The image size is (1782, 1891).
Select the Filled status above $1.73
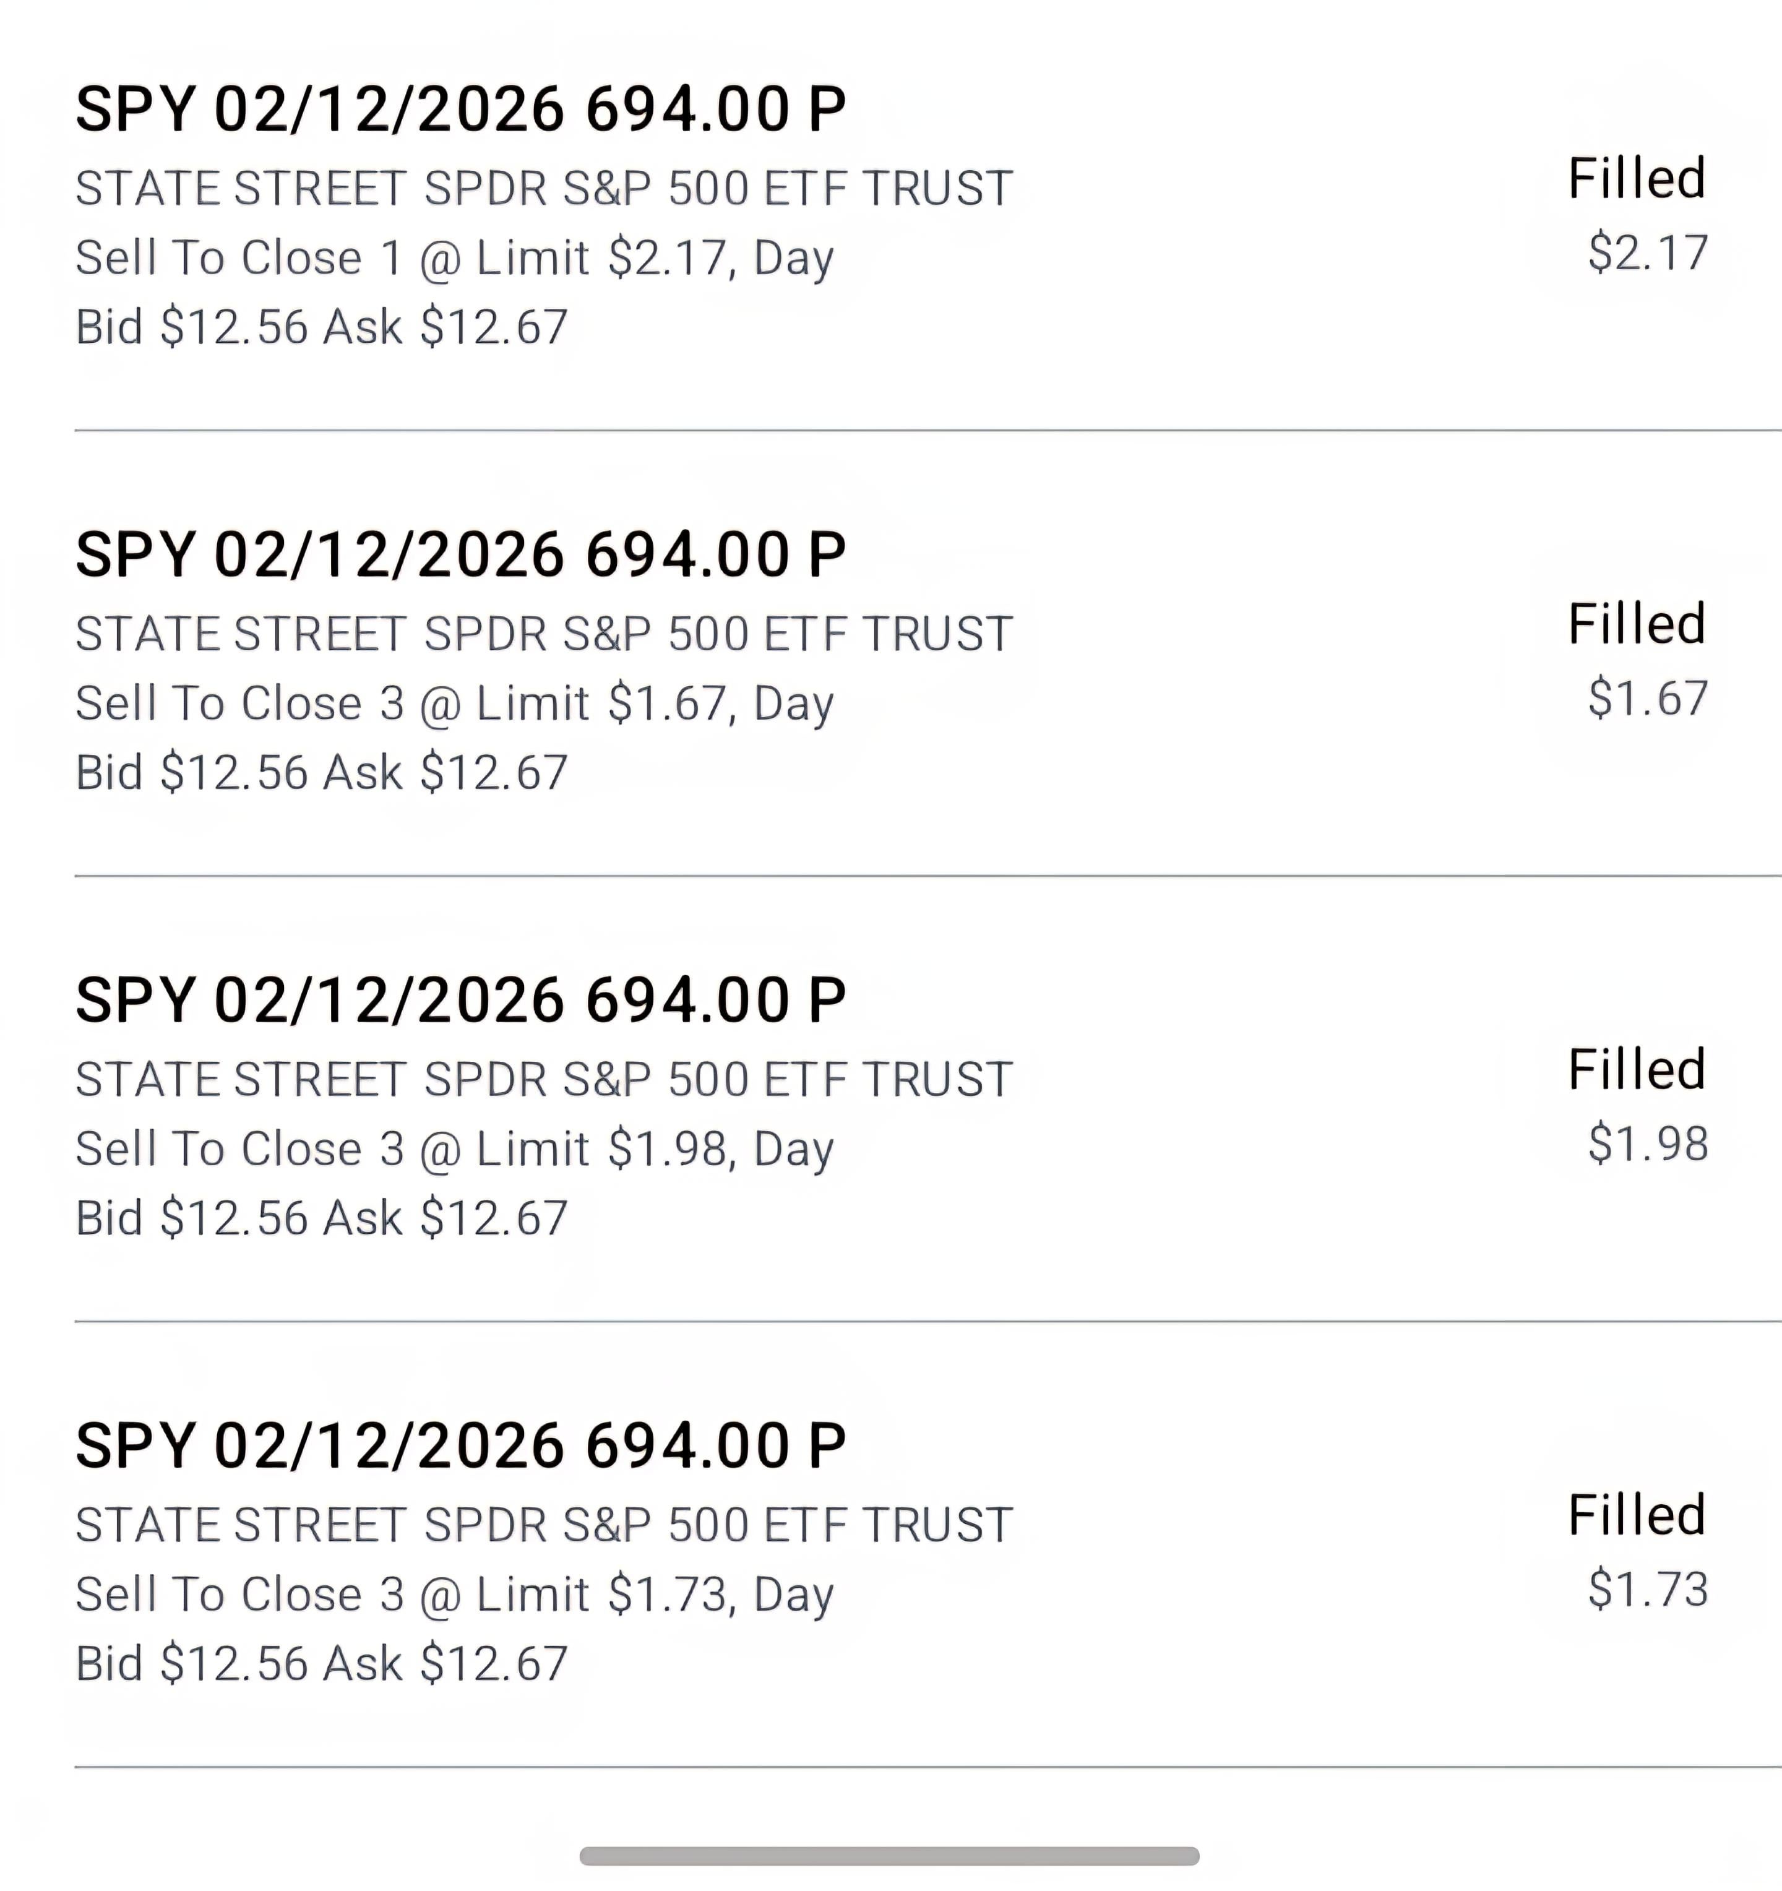point(1635,1515)
